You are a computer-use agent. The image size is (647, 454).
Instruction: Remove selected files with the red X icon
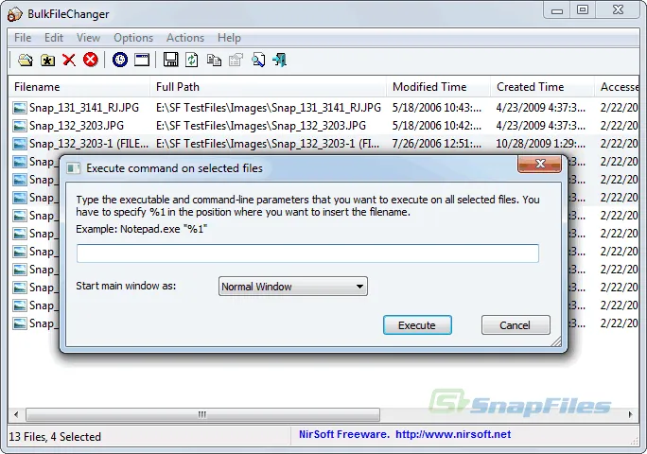[69, 61]
